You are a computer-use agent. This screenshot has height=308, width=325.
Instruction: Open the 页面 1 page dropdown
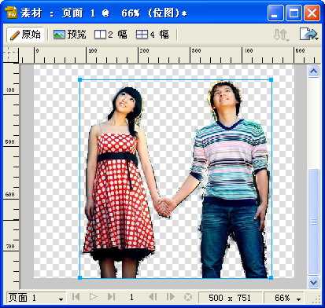(35, 298)
